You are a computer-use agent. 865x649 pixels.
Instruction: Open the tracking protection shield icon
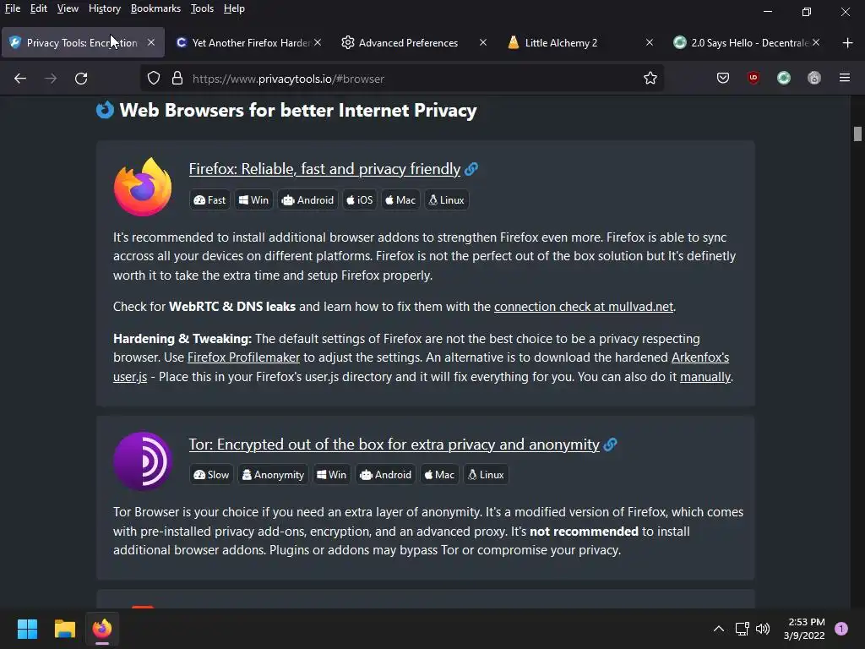tap(154, 79)
